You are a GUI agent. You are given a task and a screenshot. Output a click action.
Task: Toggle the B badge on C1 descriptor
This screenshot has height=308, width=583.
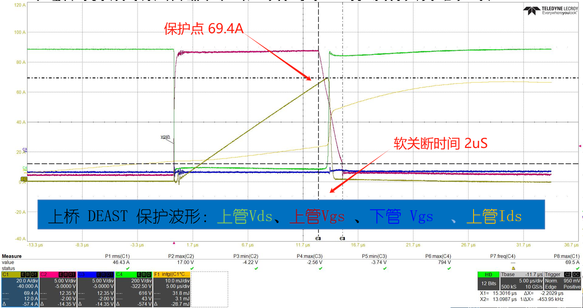click(27, 274)
